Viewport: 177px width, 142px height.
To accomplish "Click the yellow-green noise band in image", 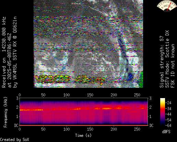I will pos(69,79).
